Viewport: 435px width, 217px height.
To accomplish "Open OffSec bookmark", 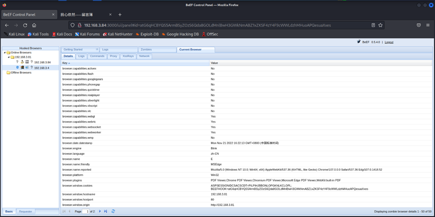I will click(x=210, y=35).
